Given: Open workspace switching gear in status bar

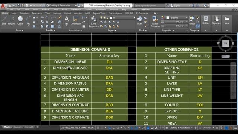Looking at the screenshot, I should [x=167, y=128].
